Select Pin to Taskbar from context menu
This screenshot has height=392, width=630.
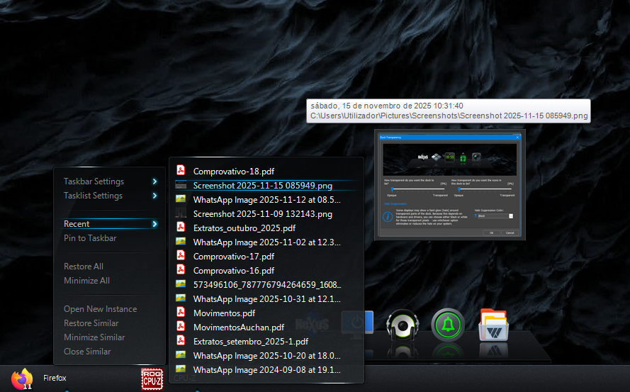[90, 238]
